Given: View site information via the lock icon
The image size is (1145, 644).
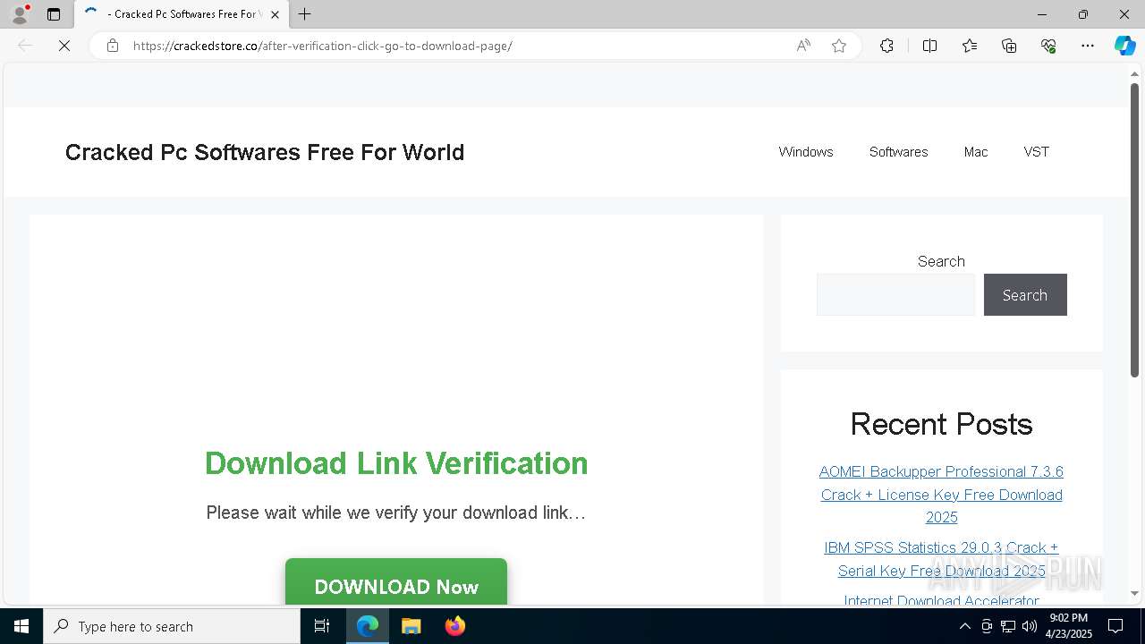Looking at the screenshot, I should [113, 46].
